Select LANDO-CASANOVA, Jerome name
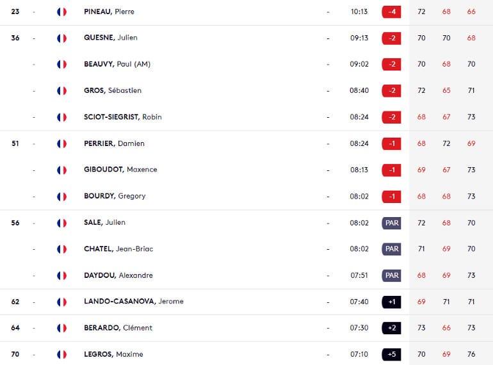Screen dimensions: 493x365 pos(134,302)
